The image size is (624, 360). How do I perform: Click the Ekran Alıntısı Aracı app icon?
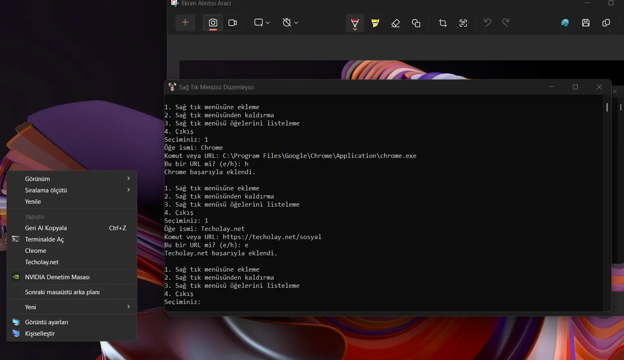tap(175, 3)
